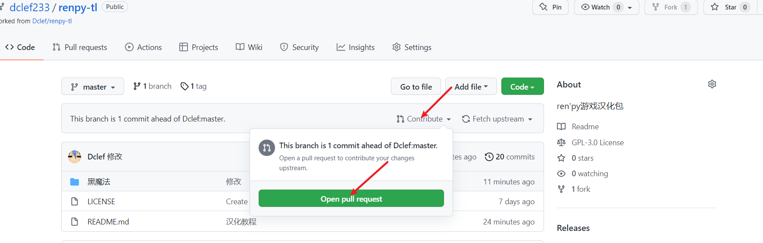
Task: Click the 黑魔法 folder icon
Action: 75,182
